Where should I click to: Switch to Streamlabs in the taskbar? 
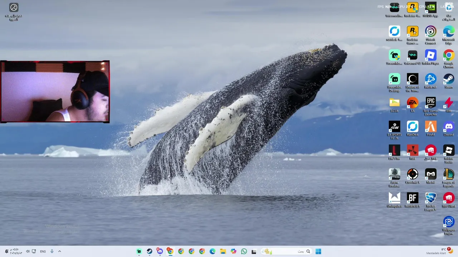coord(139,251)
